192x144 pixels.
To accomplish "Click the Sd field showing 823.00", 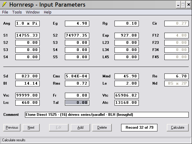I will coord(27,76).
